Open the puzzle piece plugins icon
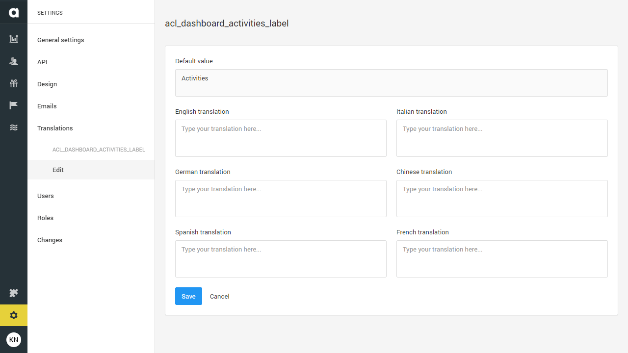Image resolution: width=628 pixels, height=353 pixels. point(14,293)
